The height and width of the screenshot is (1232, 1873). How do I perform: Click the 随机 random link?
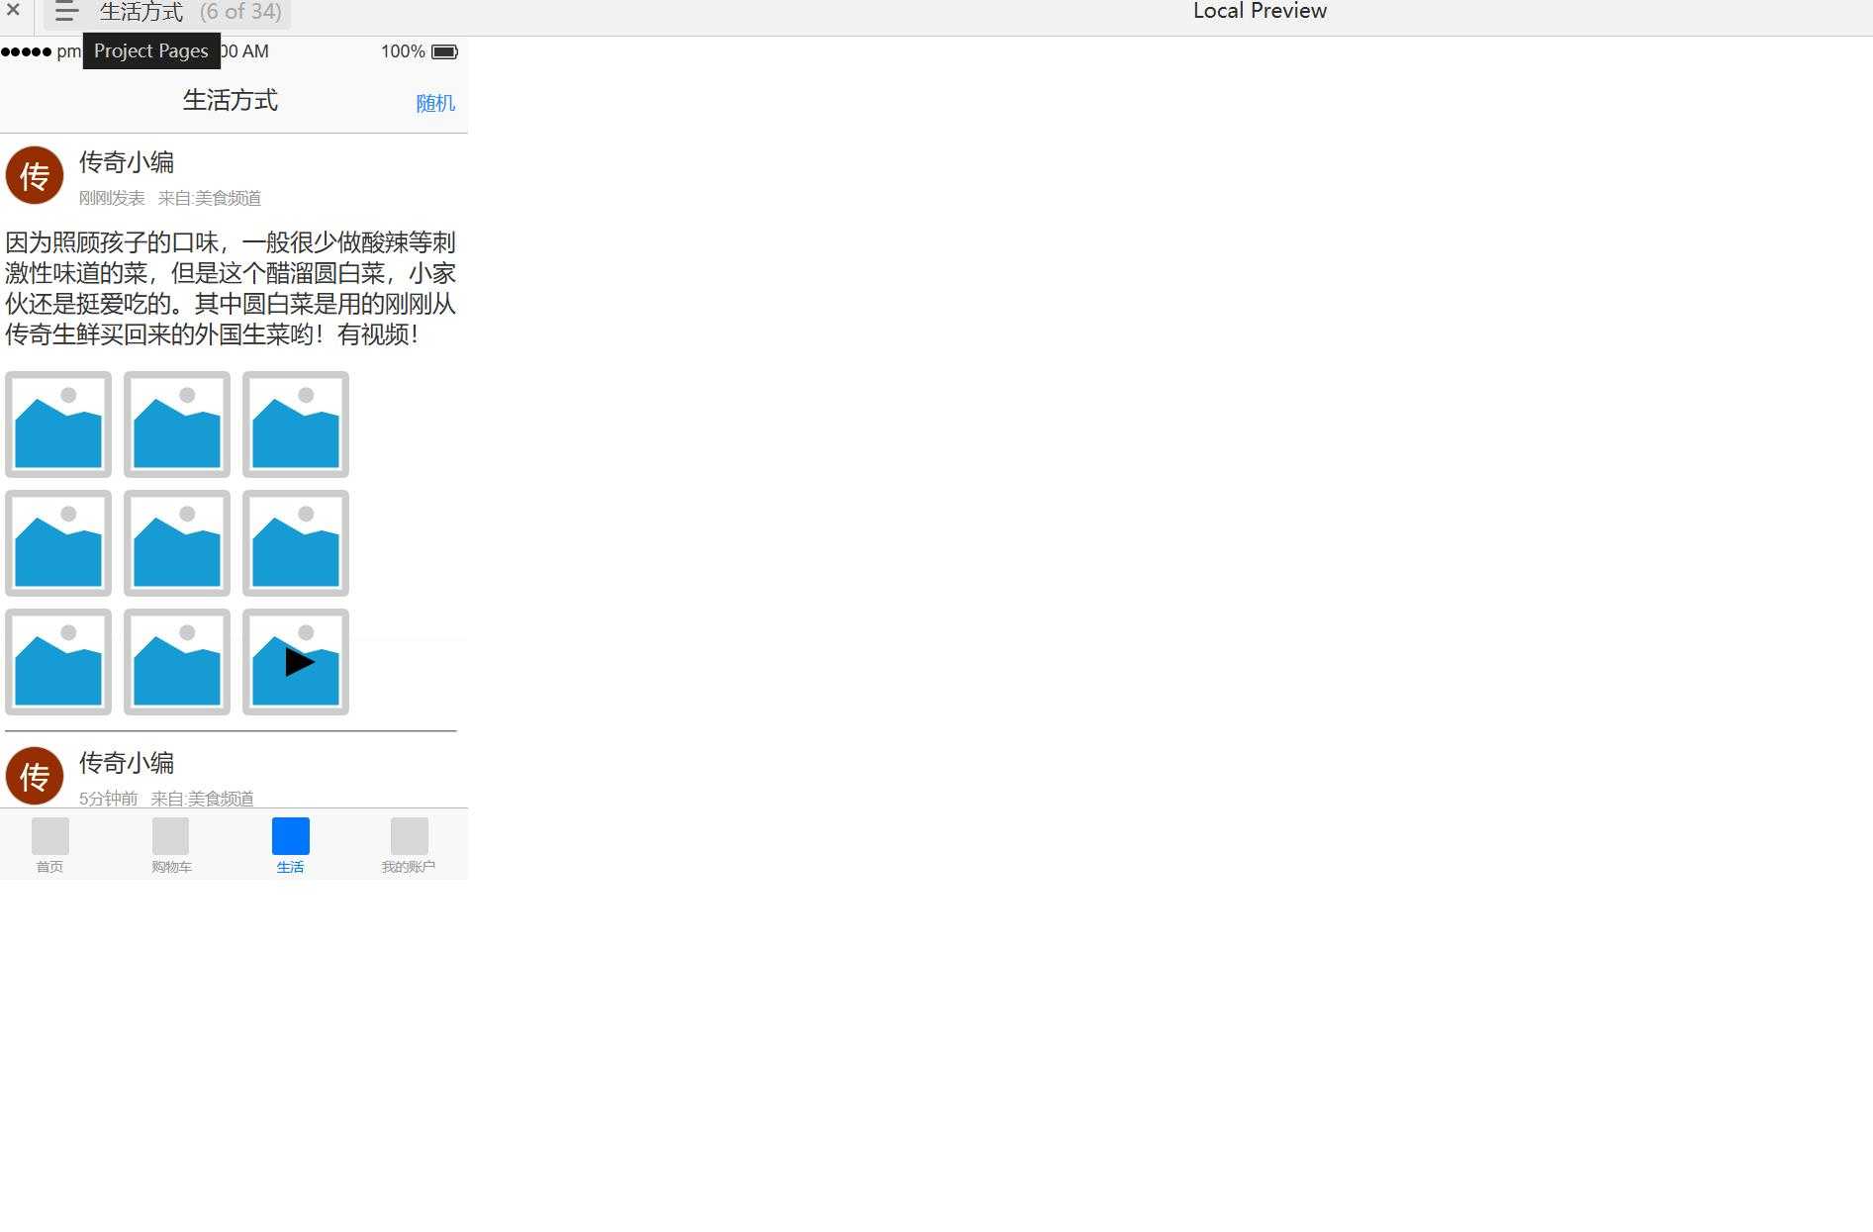(434, 103)
